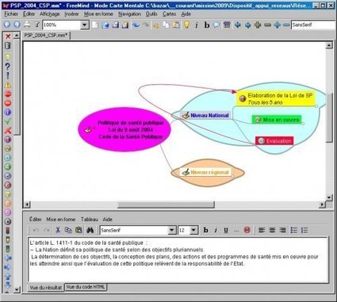Click the light bulb idea icon in top toolbar

coord(186,25)
